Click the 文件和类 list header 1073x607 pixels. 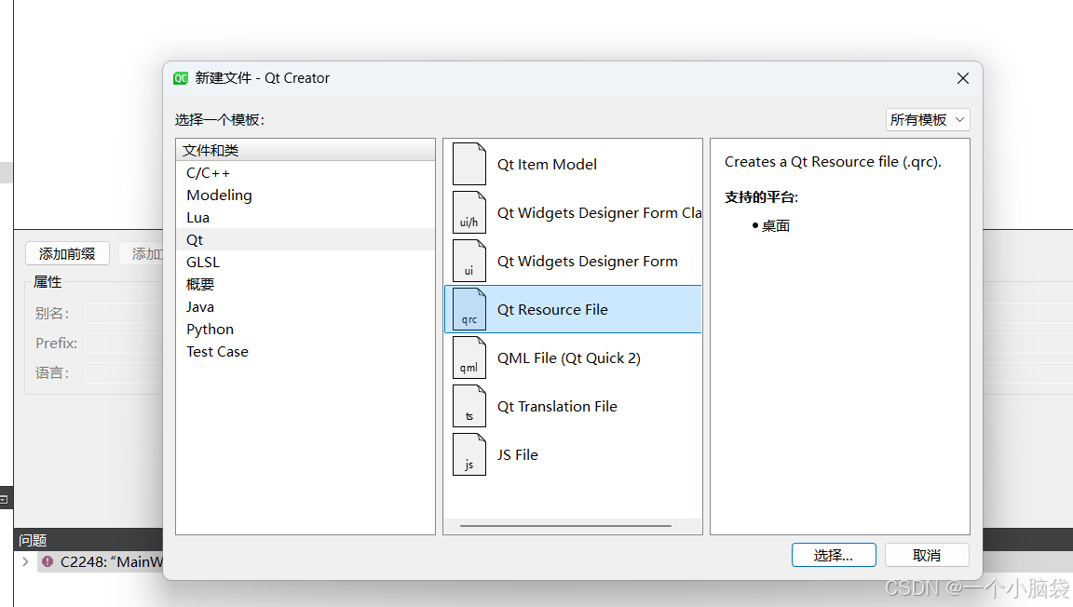coord(306,151)
